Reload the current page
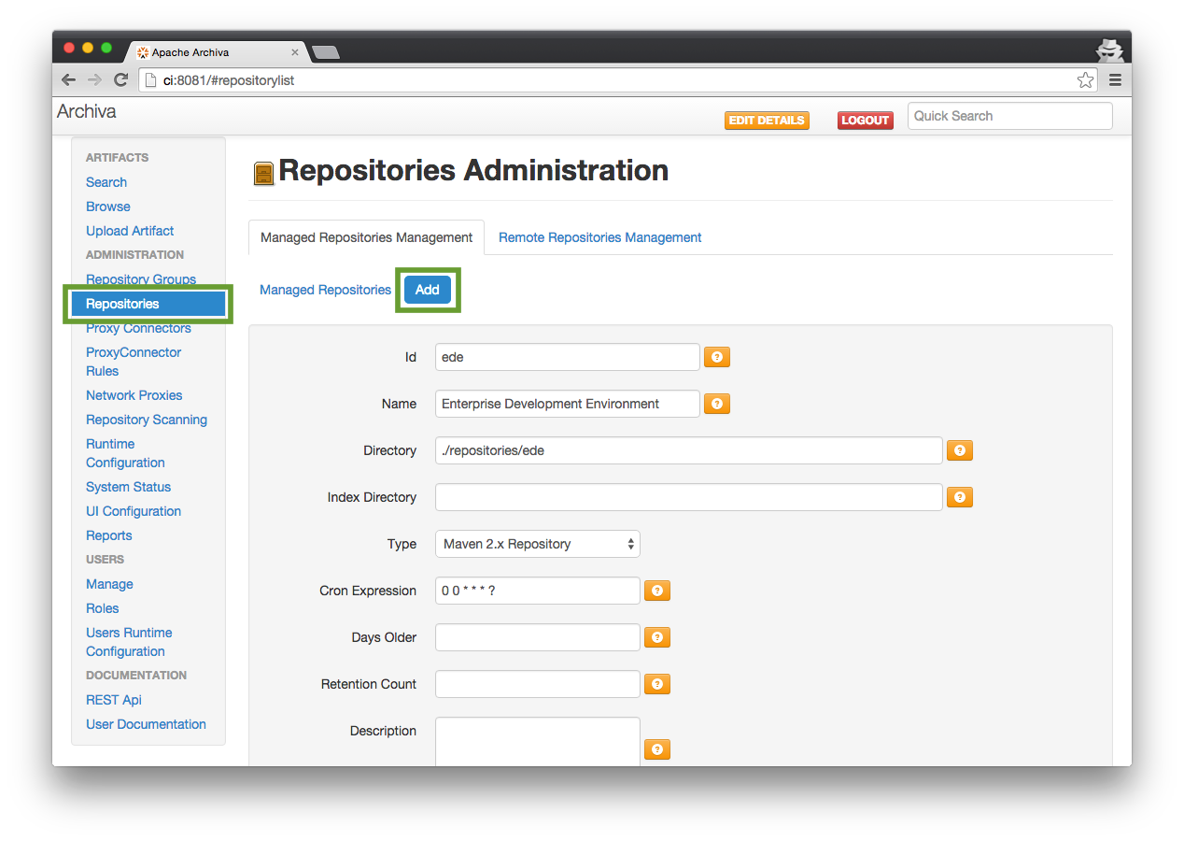This screenshot has height=841, width=1184. pos(120,80)
